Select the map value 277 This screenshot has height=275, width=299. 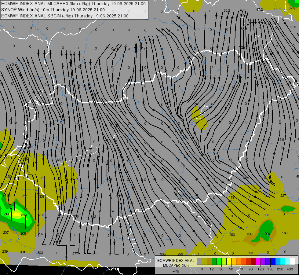click(75, 254)
